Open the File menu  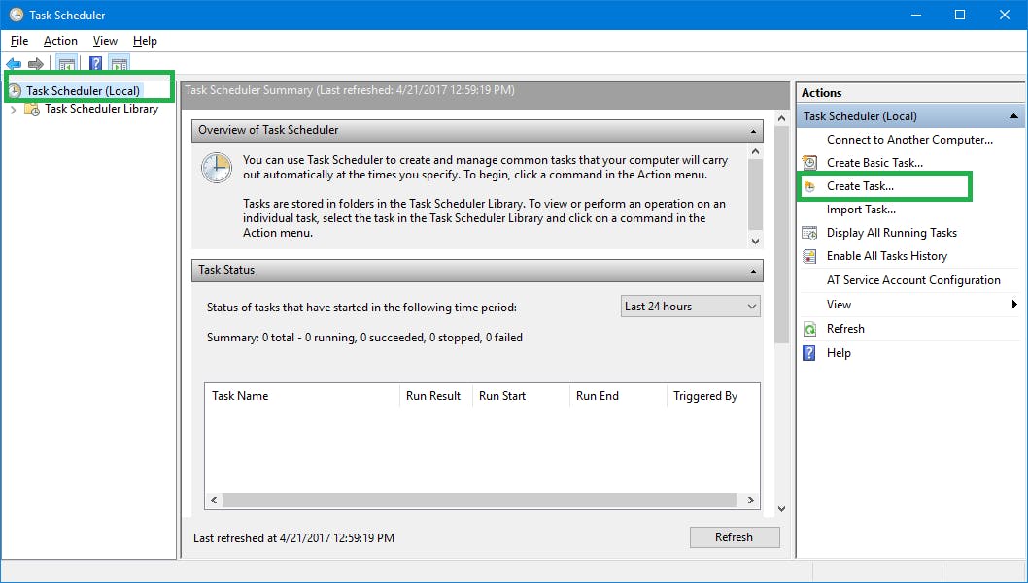pos(19,41)
